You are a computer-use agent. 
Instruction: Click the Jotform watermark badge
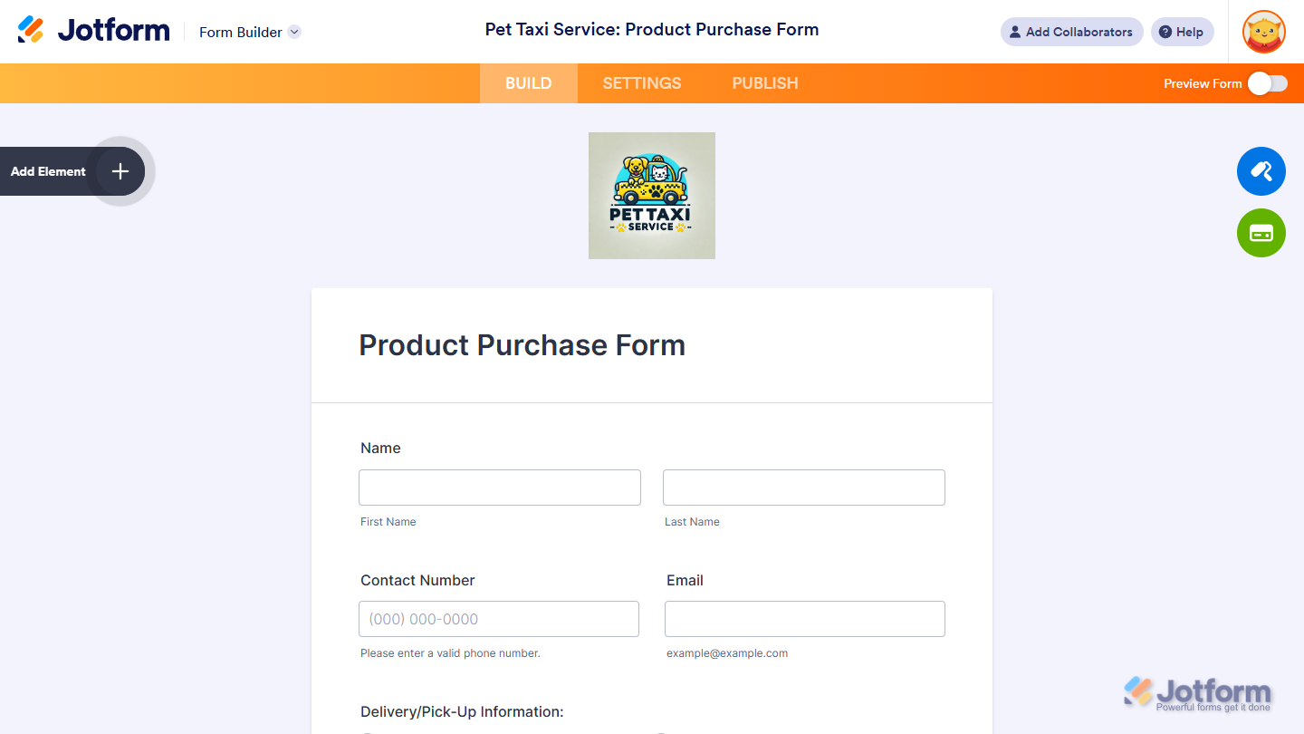click(1197, 694)
